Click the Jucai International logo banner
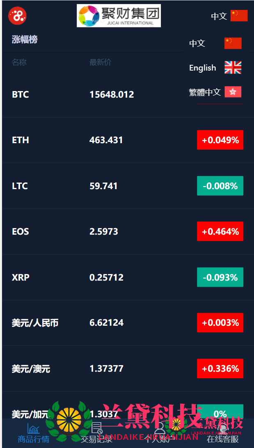 119,16
